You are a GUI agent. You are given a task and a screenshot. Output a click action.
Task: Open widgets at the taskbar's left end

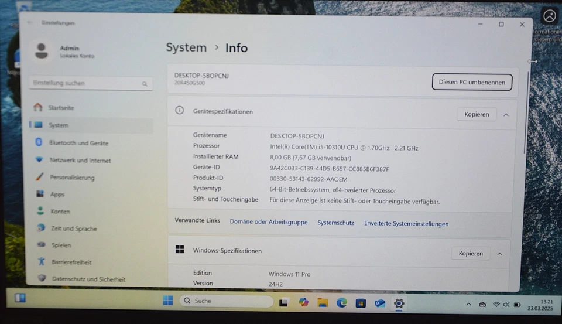[x=20, y=298]
